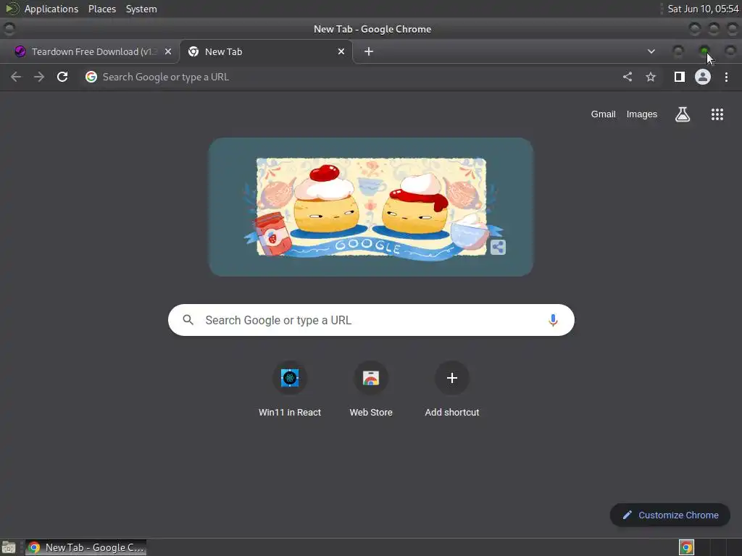Open Chrome's three-dot menu
Viewport: 742px width, 556px height.
(726, 77)
